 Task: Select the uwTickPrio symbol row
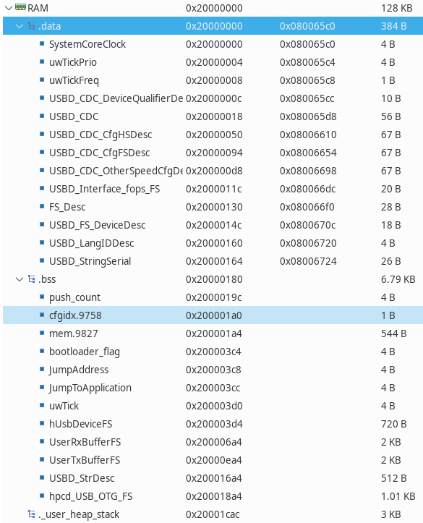pyautogui.click(x=213, y=62)
